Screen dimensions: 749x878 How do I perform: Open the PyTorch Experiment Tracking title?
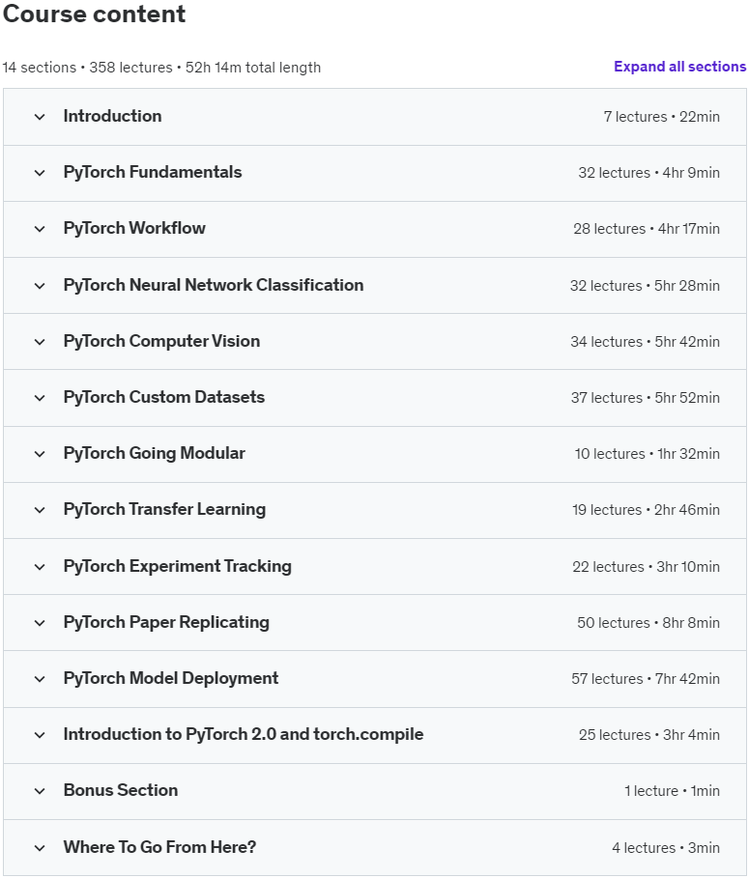click(x=178, y=566)
